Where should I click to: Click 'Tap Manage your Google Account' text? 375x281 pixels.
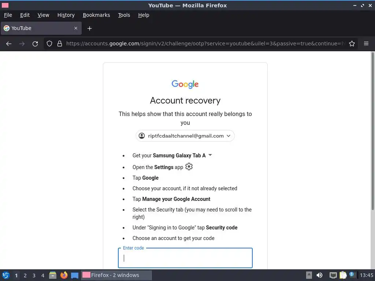[x=171, y=199]
